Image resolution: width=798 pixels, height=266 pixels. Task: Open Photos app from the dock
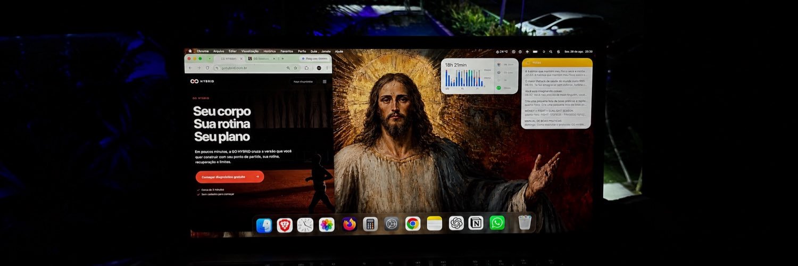327,225
